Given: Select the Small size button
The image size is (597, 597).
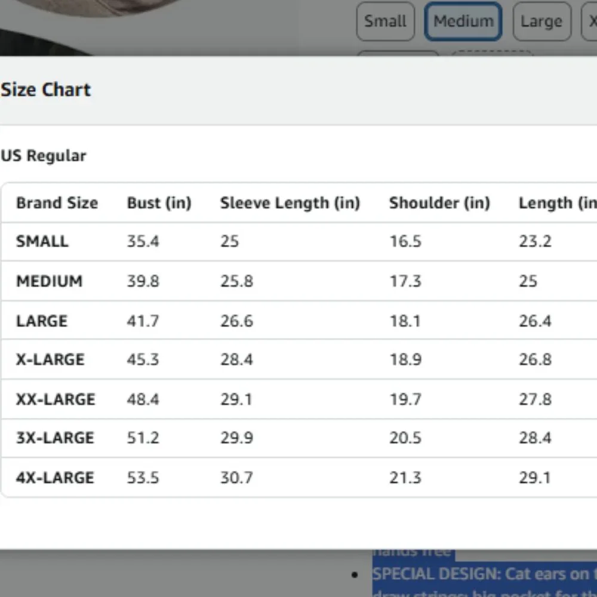Looking at the screenshot, I should 385,21.
